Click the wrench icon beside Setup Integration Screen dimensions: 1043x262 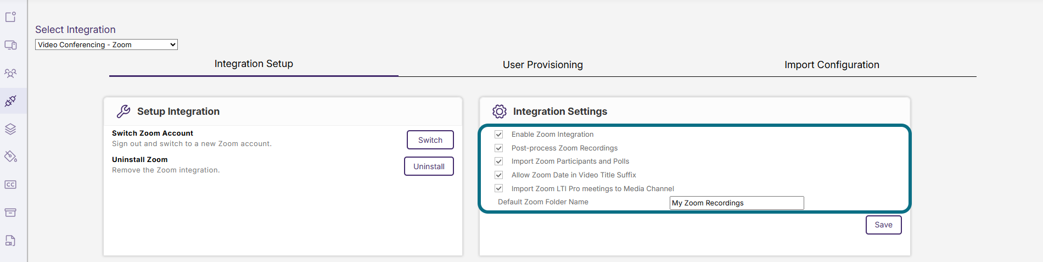click(x=124, y=112)
